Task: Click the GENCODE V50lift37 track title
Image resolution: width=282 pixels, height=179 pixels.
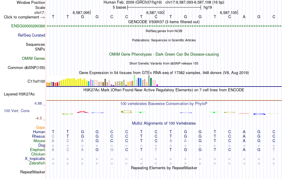Action: [164, 22]
